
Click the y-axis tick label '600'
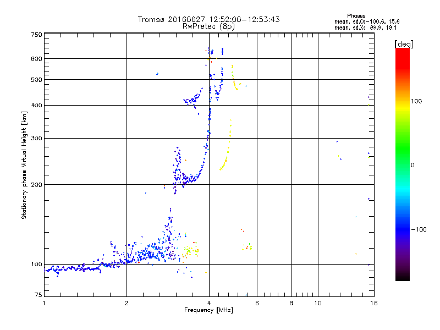tap(36, 59)
